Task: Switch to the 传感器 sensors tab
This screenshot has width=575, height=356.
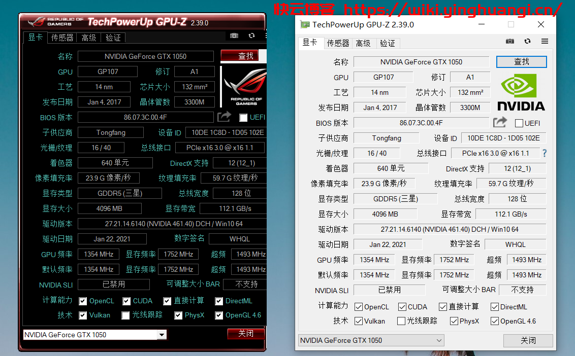Action: point(338,44)
